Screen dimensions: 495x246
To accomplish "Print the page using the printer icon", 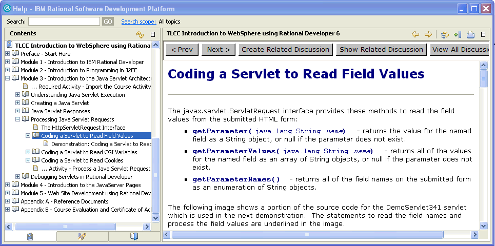I will point(471,34).
